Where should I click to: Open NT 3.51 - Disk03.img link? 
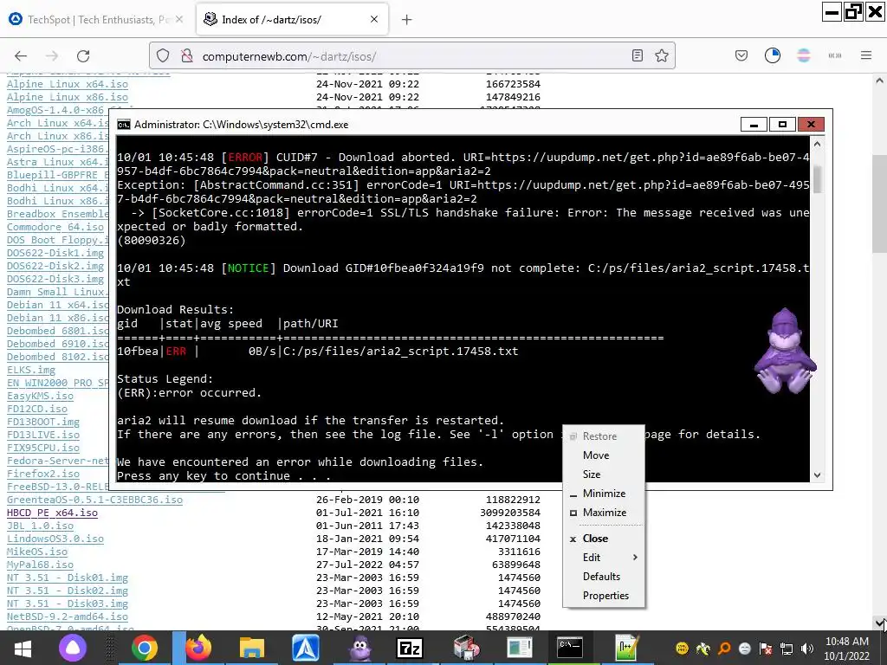pos(68,604)
